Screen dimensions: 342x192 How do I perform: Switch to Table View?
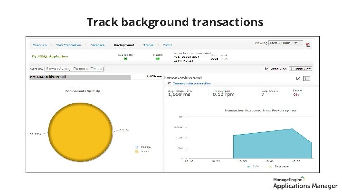click(301, 69)
